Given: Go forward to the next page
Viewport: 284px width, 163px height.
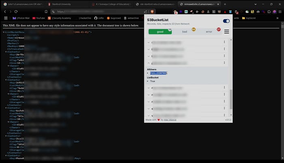Looking at the screenshot, I should (x=11, y=12).
